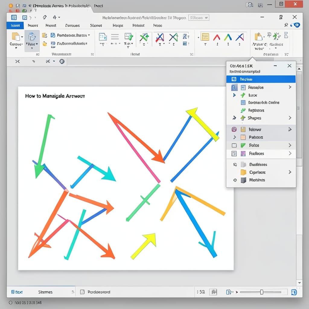Click the shield icon beside Seoraıjlos
Image resolution: width=309 pixels, height=309 pixels.
(x=234, y=87)
